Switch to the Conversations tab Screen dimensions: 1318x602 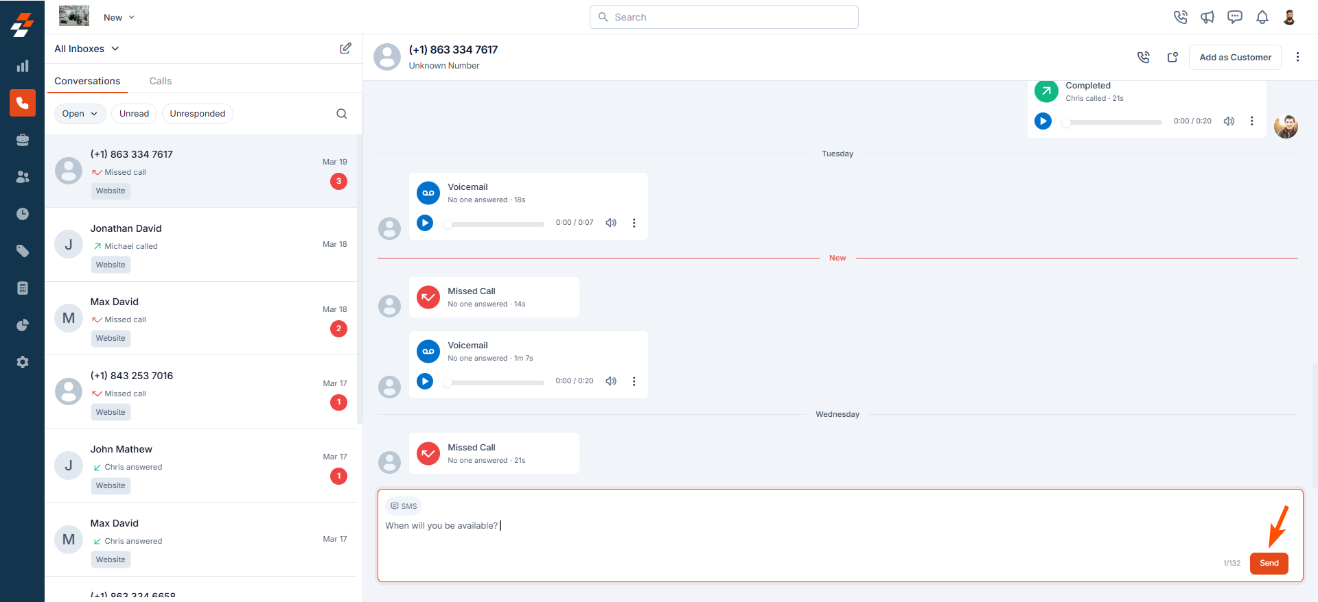click(87, 81)
